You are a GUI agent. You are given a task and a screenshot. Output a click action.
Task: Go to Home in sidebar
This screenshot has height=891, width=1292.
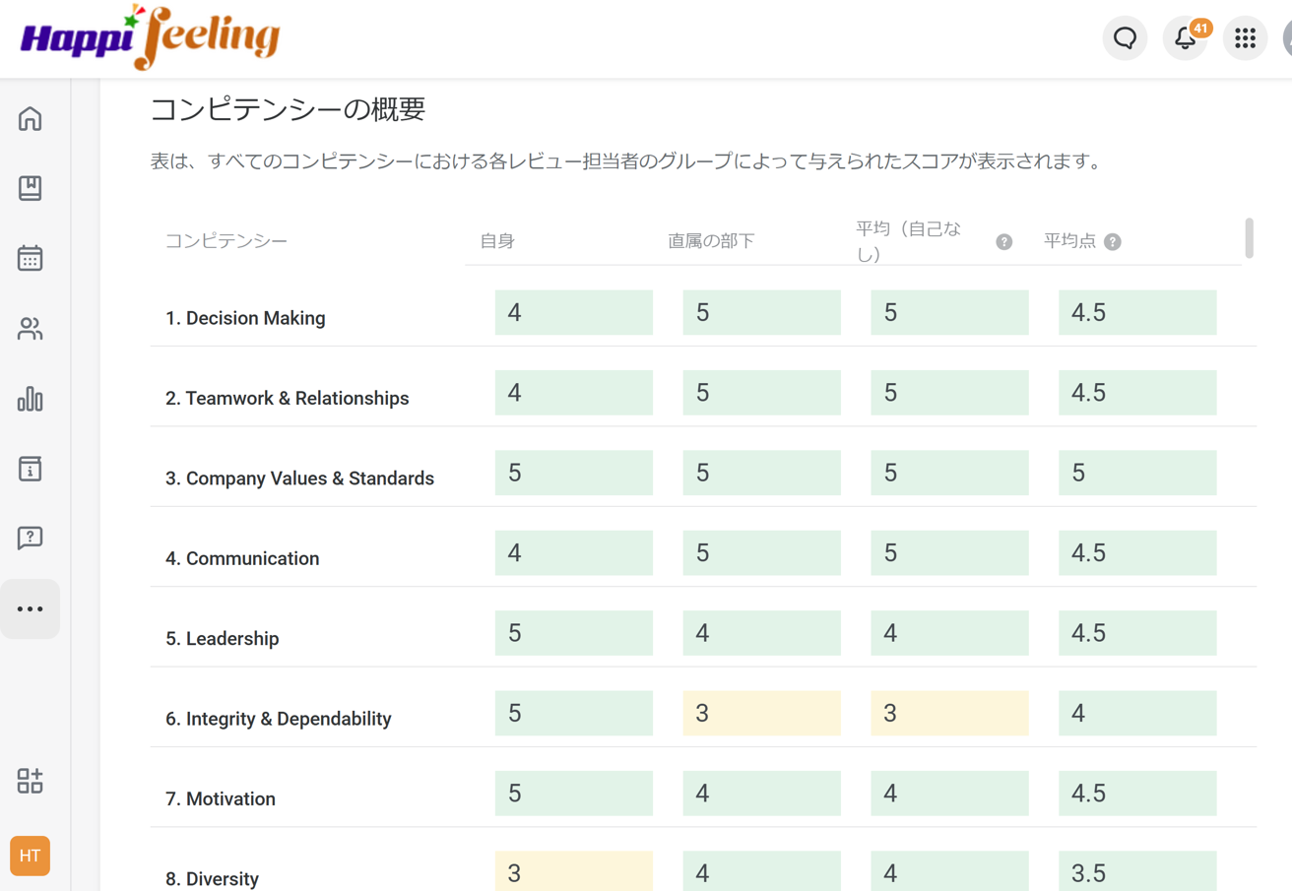[x=31, y=118]
